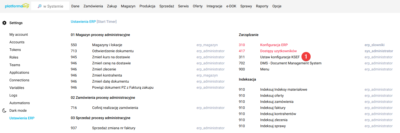This screenshot has width=400, height=133.
Task: Open Dostępy użytkowników entry
Action: click(x=278, y=51)
